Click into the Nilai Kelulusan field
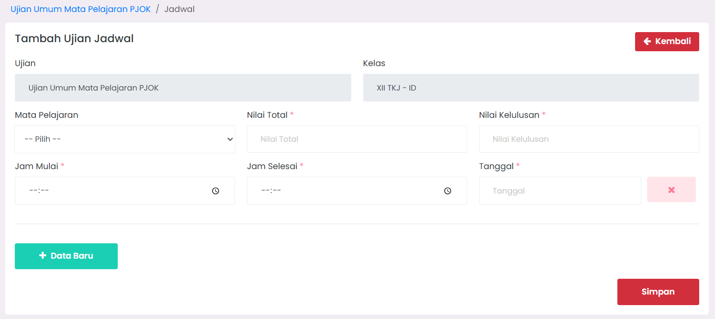Image resolution: width=715 pixels, height=319 pixels. [589, 139]
